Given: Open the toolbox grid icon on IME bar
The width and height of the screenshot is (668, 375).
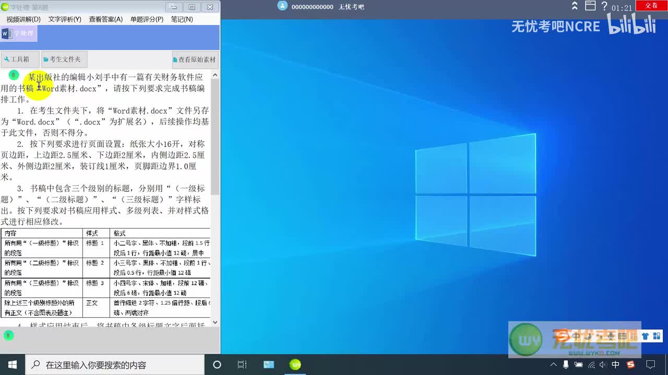Looking at the screenshot, I should pos(657,336).
